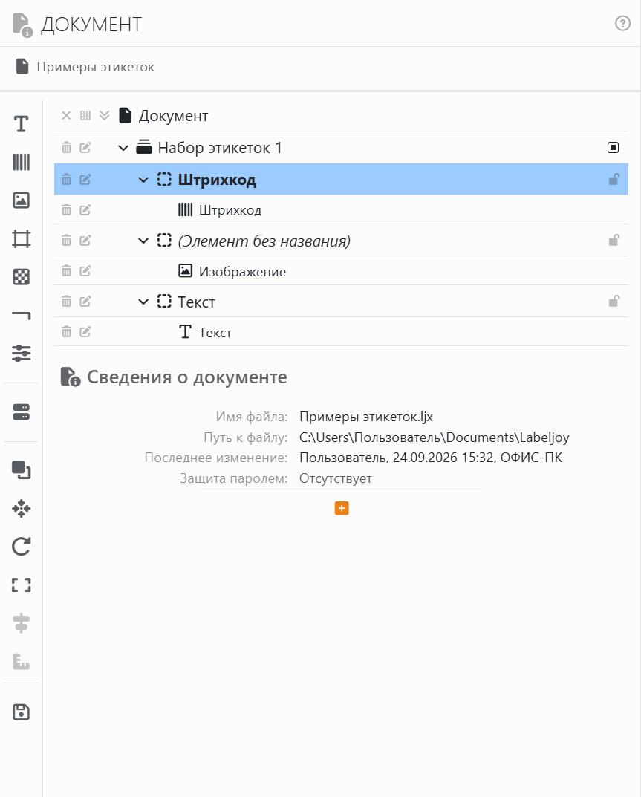Collapse (Элемент без названия) group
The height and width of the screenshot is (797, 641).
(x=143, y=241)
